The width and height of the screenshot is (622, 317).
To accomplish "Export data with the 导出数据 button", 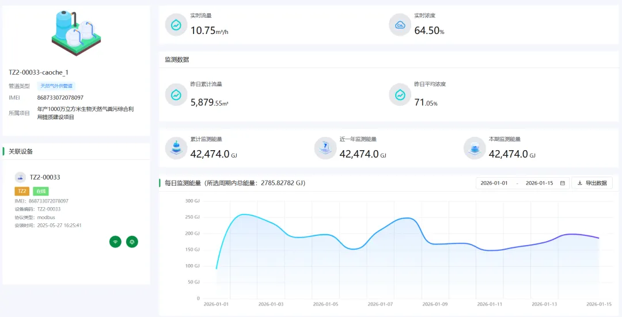I will (x=591, y=183).
